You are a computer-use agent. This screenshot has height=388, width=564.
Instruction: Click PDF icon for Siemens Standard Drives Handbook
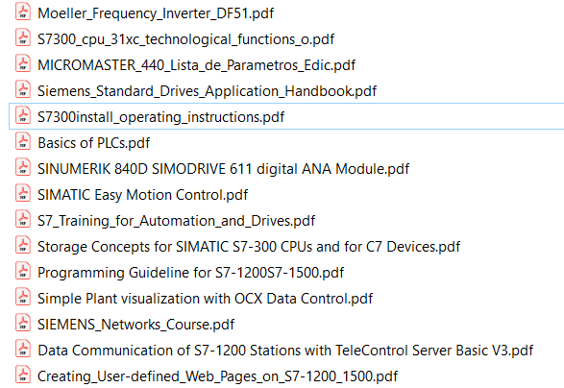click(x=23, y=89)
